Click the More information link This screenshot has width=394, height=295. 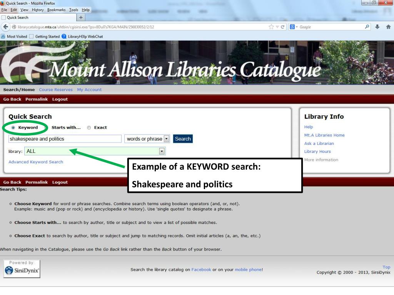point(321,159)
